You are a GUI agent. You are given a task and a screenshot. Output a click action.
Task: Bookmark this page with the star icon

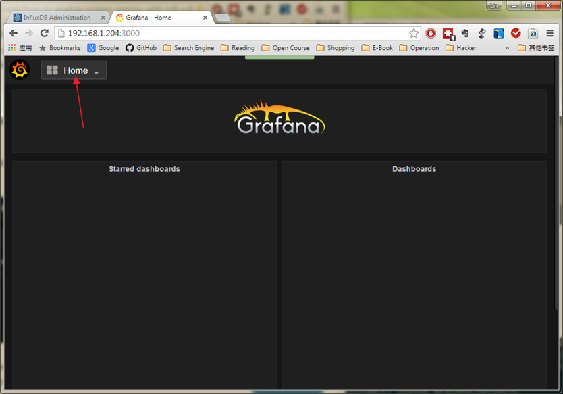(414, 33)
